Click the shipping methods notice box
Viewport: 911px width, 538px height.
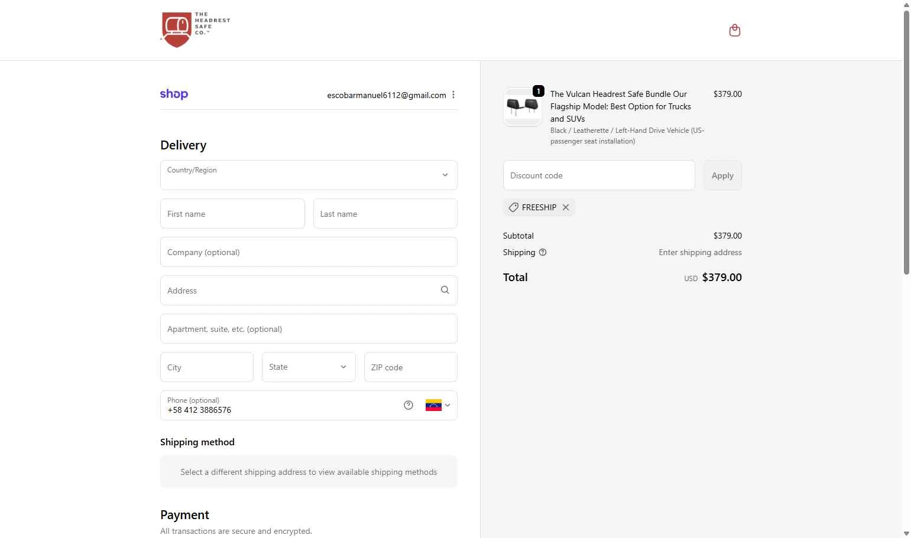(309, 471)
